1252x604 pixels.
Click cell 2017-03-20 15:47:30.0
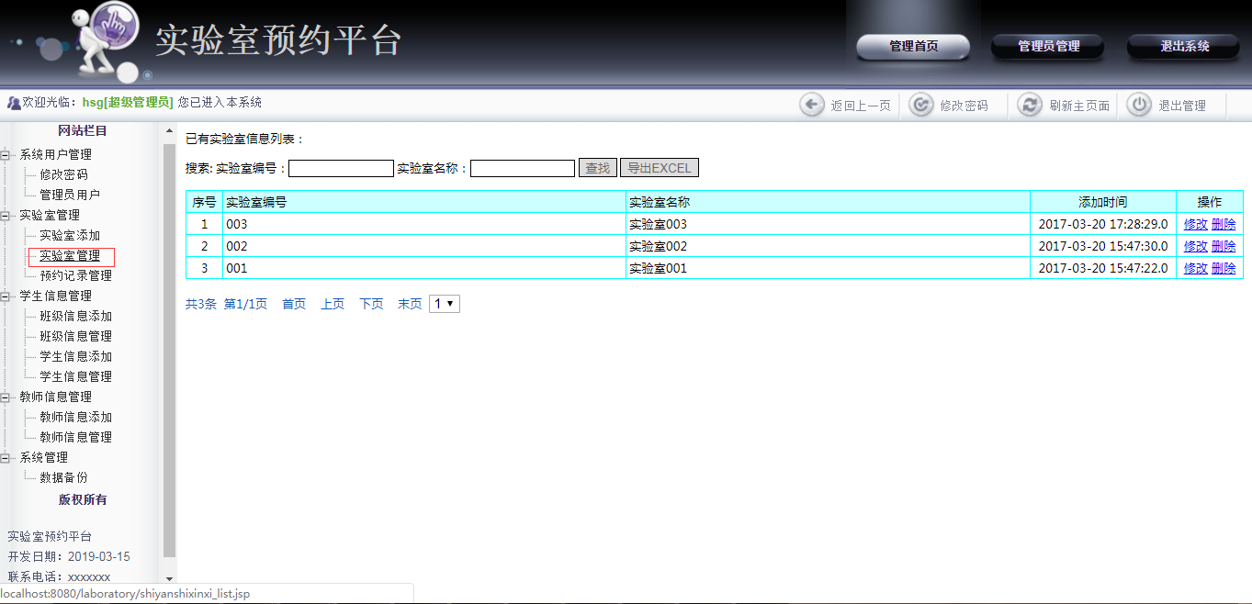[x=1103, y=246]
